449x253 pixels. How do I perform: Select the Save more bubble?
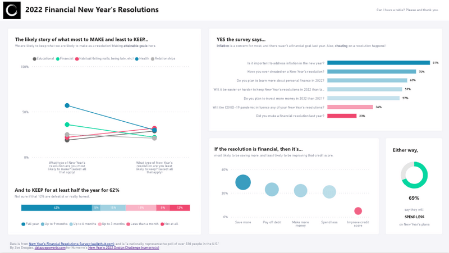click(x=243, y=182)
